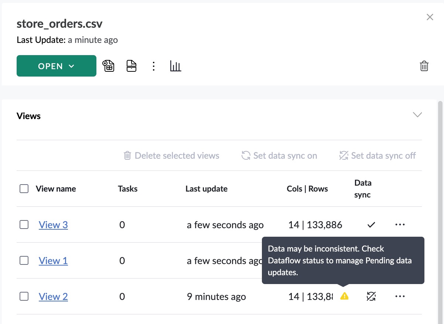Screen dimensions: 444x324
Task: Click the trash icon to delete store_orders.csv
Action: click(424, 66)
